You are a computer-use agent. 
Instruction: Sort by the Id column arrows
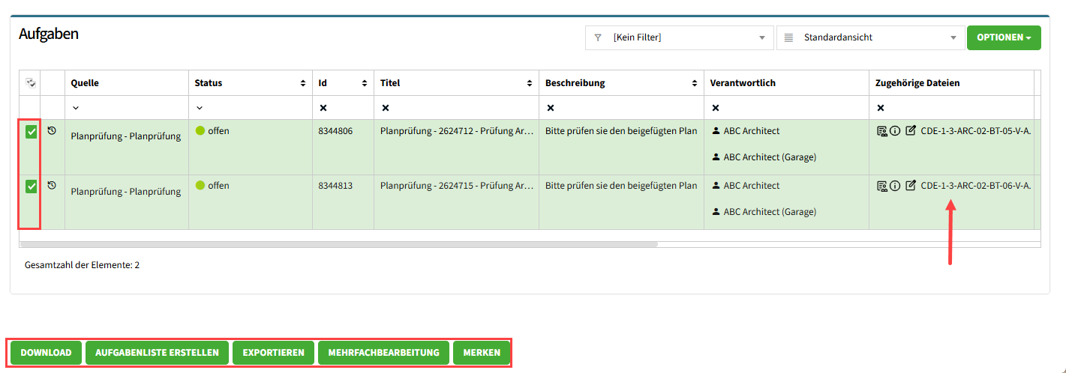tap(365, 83)
